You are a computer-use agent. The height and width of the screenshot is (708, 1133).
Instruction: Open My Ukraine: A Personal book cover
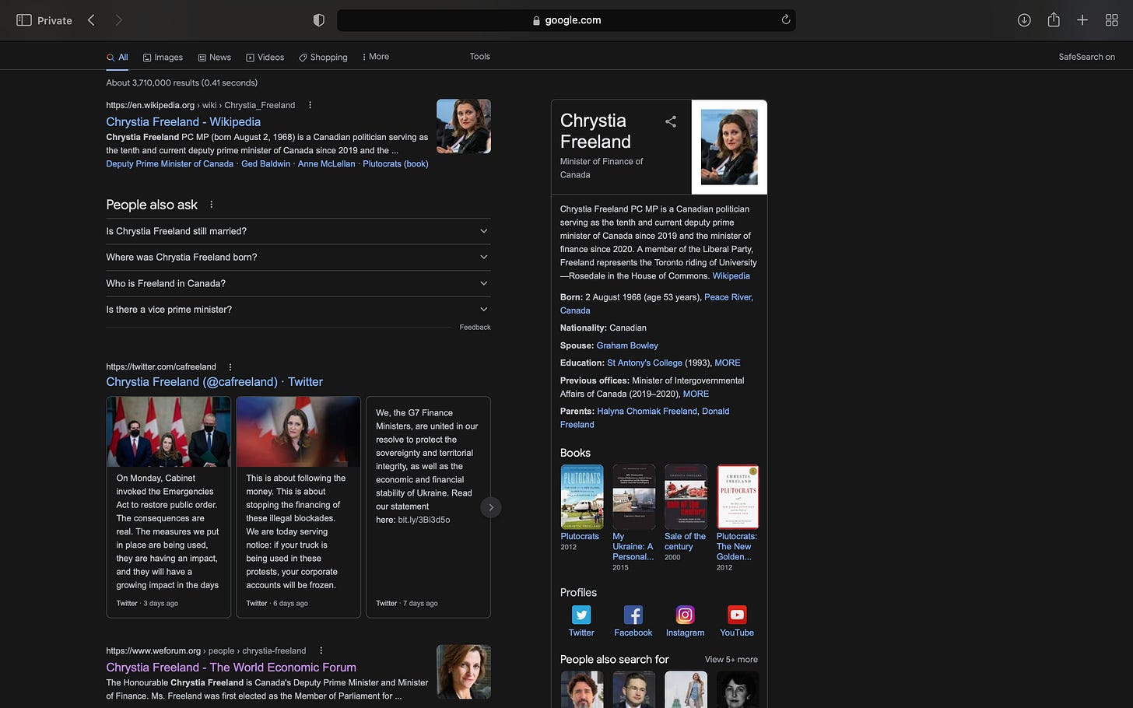point(634,497)
